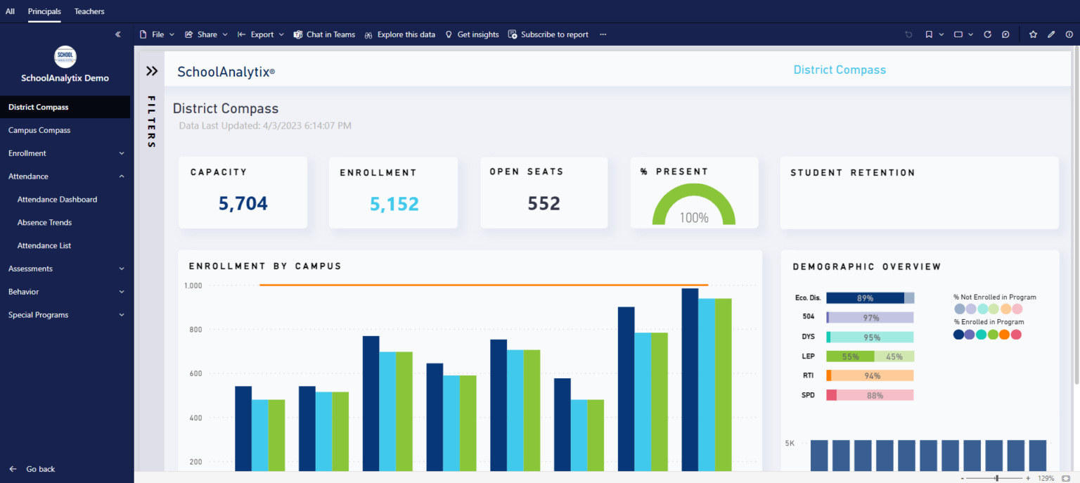Open the File dropdown menu
The image size is (1080, 483).
(x=157, y=34)
